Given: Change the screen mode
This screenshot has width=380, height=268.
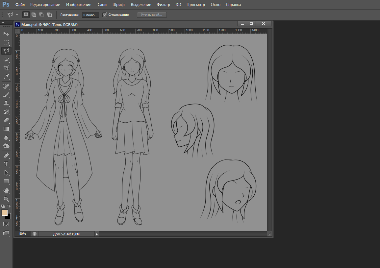Looking at the screenshot, I should click(6, 233).
